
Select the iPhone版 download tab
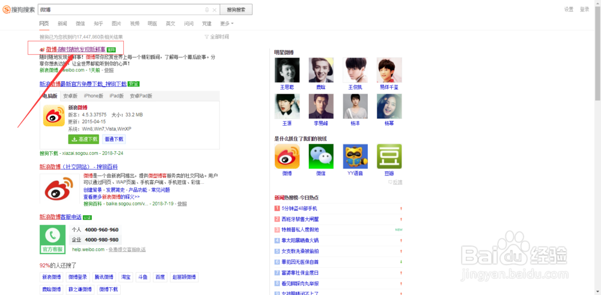click(x=94, y=96)
